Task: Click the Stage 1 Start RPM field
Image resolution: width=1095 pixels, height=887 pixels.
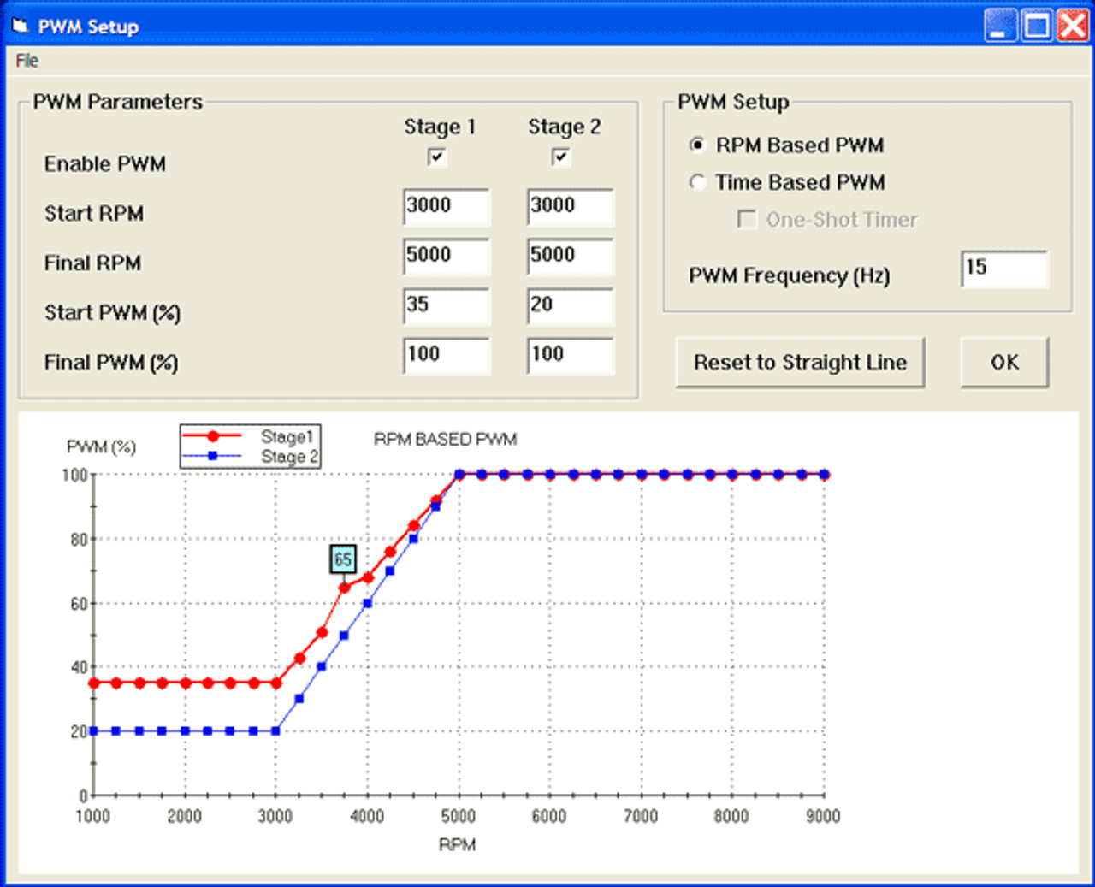Action: coord(446,207)
